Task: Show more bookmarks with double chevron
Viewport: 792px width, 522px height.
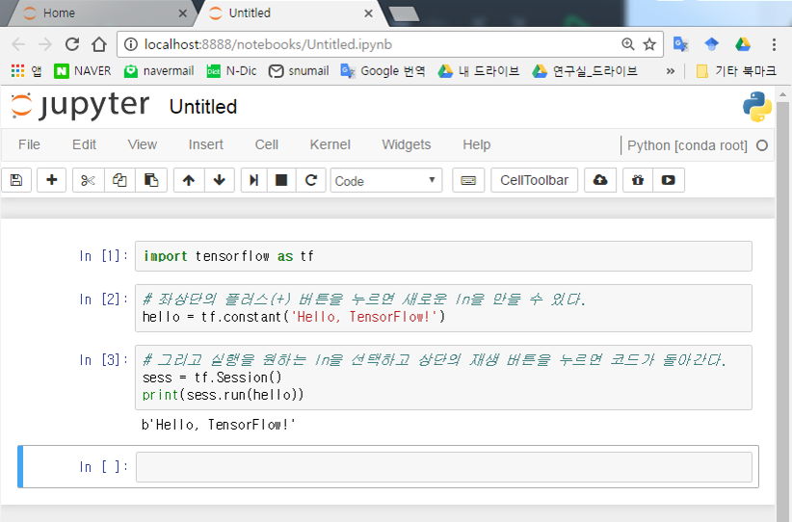Action: point(671,71)
